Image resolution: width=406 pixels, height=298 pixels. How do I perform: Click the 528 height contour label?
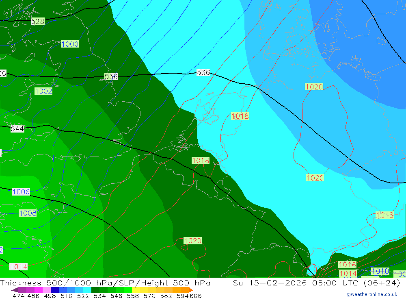tap(37, 21)
